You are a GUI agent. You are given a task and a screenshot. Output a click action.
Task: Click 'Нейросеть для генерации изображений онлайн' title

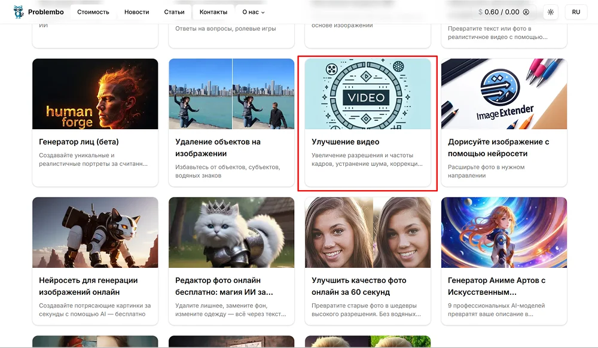pos(89,286)
